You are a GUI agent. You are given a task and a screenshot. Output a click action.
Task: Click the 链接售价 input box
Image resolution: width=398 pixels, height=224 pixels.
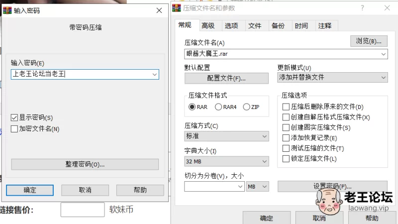point(83,210)
